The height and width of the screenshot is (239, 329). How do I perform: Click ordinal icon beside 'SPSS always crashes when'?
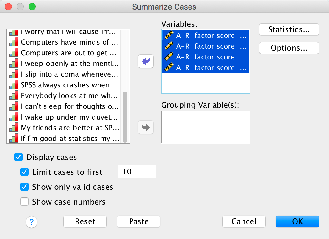click(x=14, y=85)
